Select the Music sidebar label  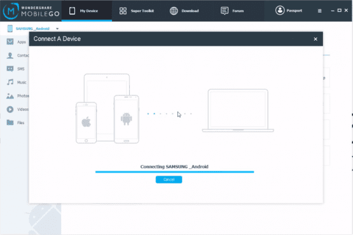(22, 82)
